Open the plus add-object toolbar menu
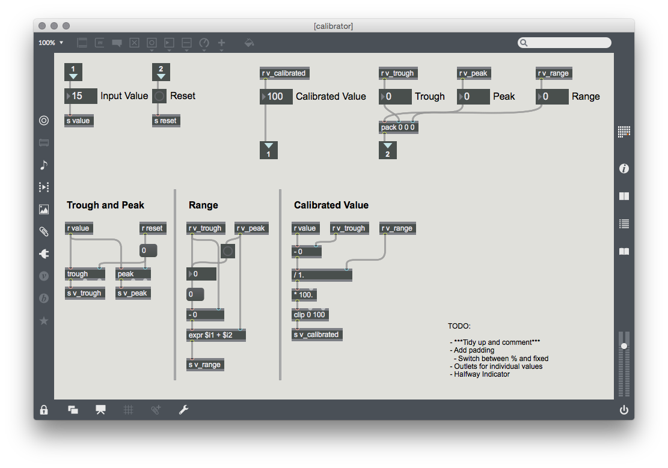This screenshot has height=468, width=668. (221, 43)
